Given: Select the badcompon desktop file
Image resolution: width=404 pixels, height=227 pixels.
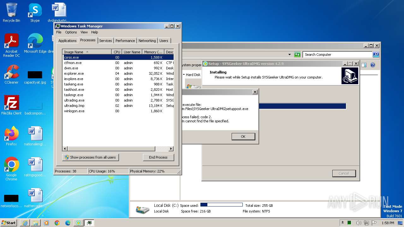Looking at the screenshot, I should [35, 108].
